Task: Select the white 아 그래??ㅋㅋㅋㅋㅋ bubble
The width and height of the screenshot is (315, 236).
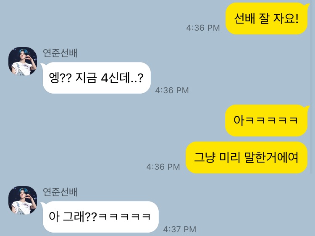Action: click(101, 217)
